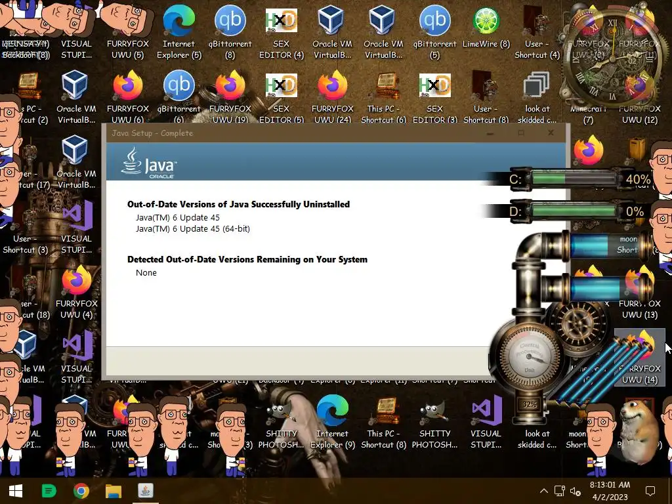
Task: Click the Windows Start button
Action: (x=16, y=491)
